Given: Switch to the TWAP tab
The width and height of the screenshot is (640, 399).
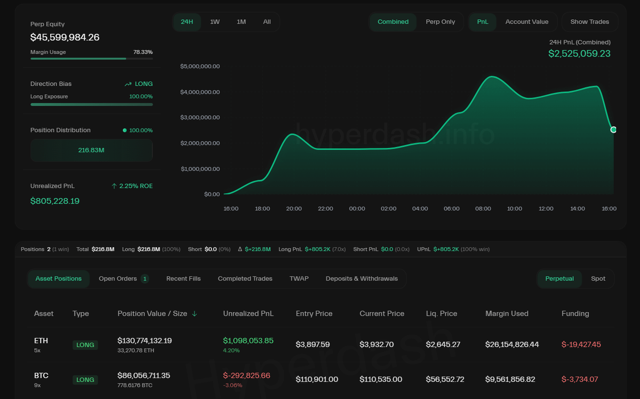Looking at the screenshot, I should pyautogui.click(x=299, y=278).
